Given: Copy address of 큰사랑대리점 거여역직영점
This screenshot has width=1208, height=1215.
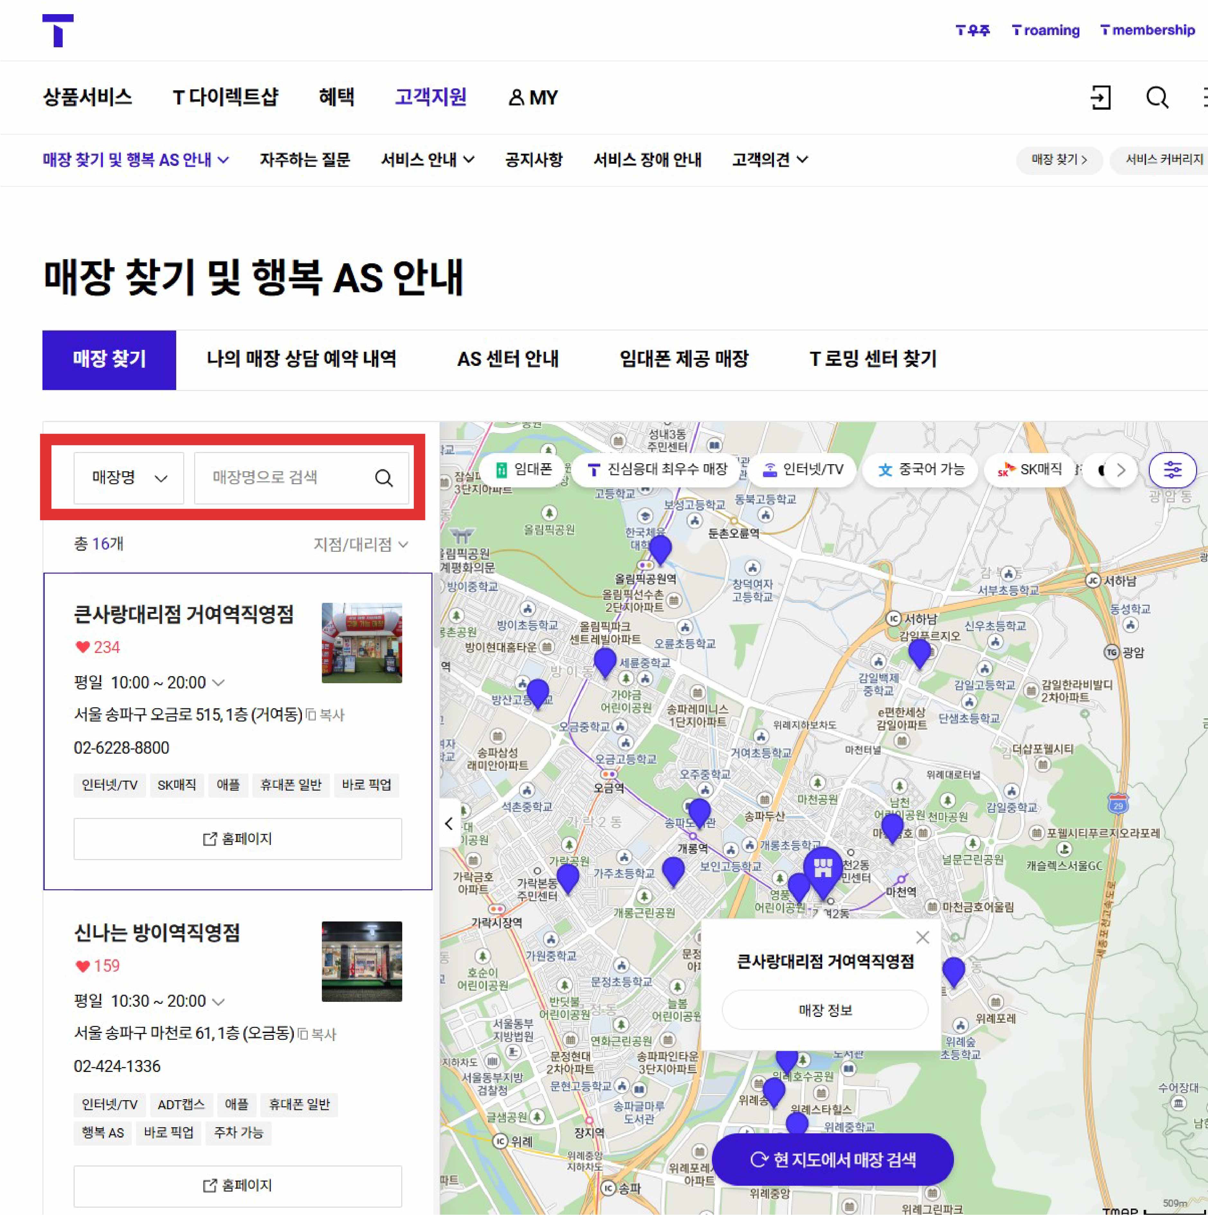Looking at the screenshot, I should pyautogui.click(x=325, y=715).
